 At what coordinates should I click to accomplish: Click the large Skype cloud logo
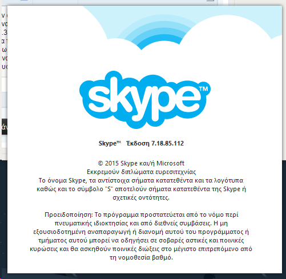pyautogui.click(x=145, y=100)
